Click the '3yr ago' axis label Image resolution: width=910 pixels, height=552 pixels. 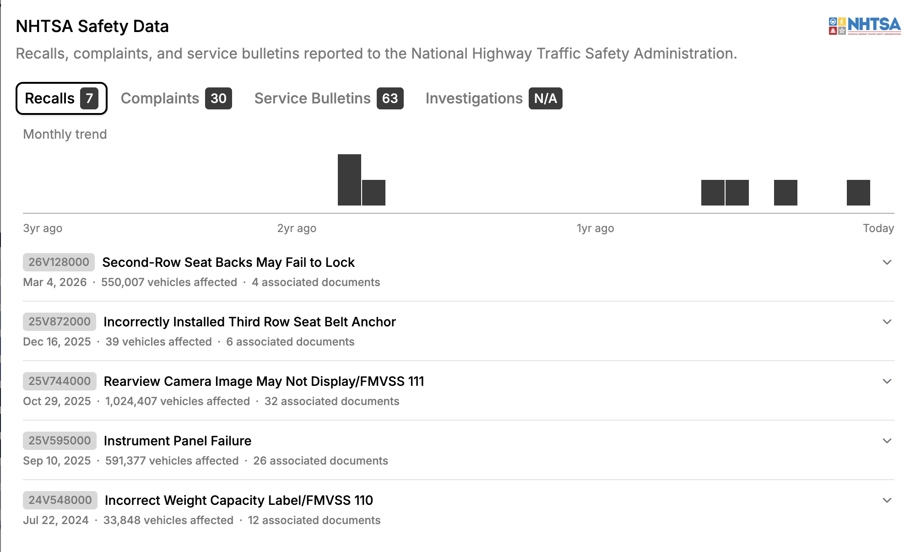pos(43,228)
